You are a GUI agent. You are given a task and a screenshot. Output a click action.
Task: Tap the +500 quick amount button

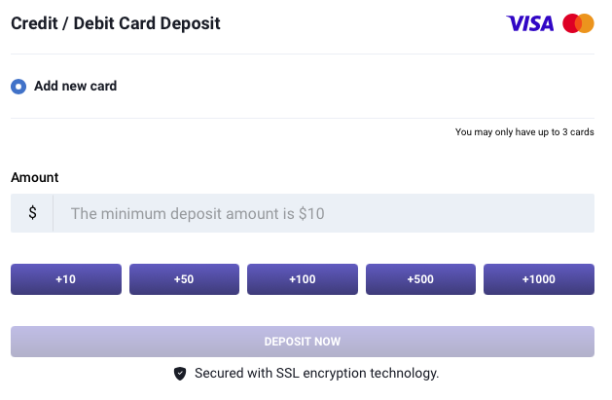click(x=420, y=279)
